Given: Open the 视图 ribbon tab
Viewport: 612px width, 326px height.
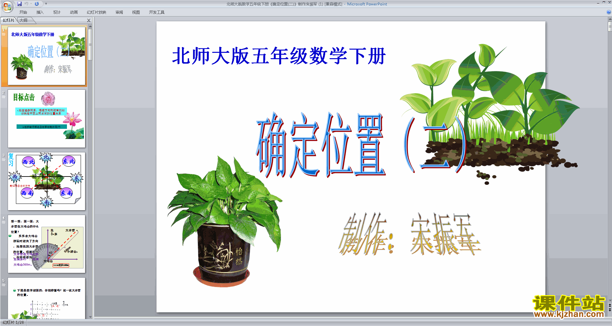Looking at the screenshot, I should (136, 12).
